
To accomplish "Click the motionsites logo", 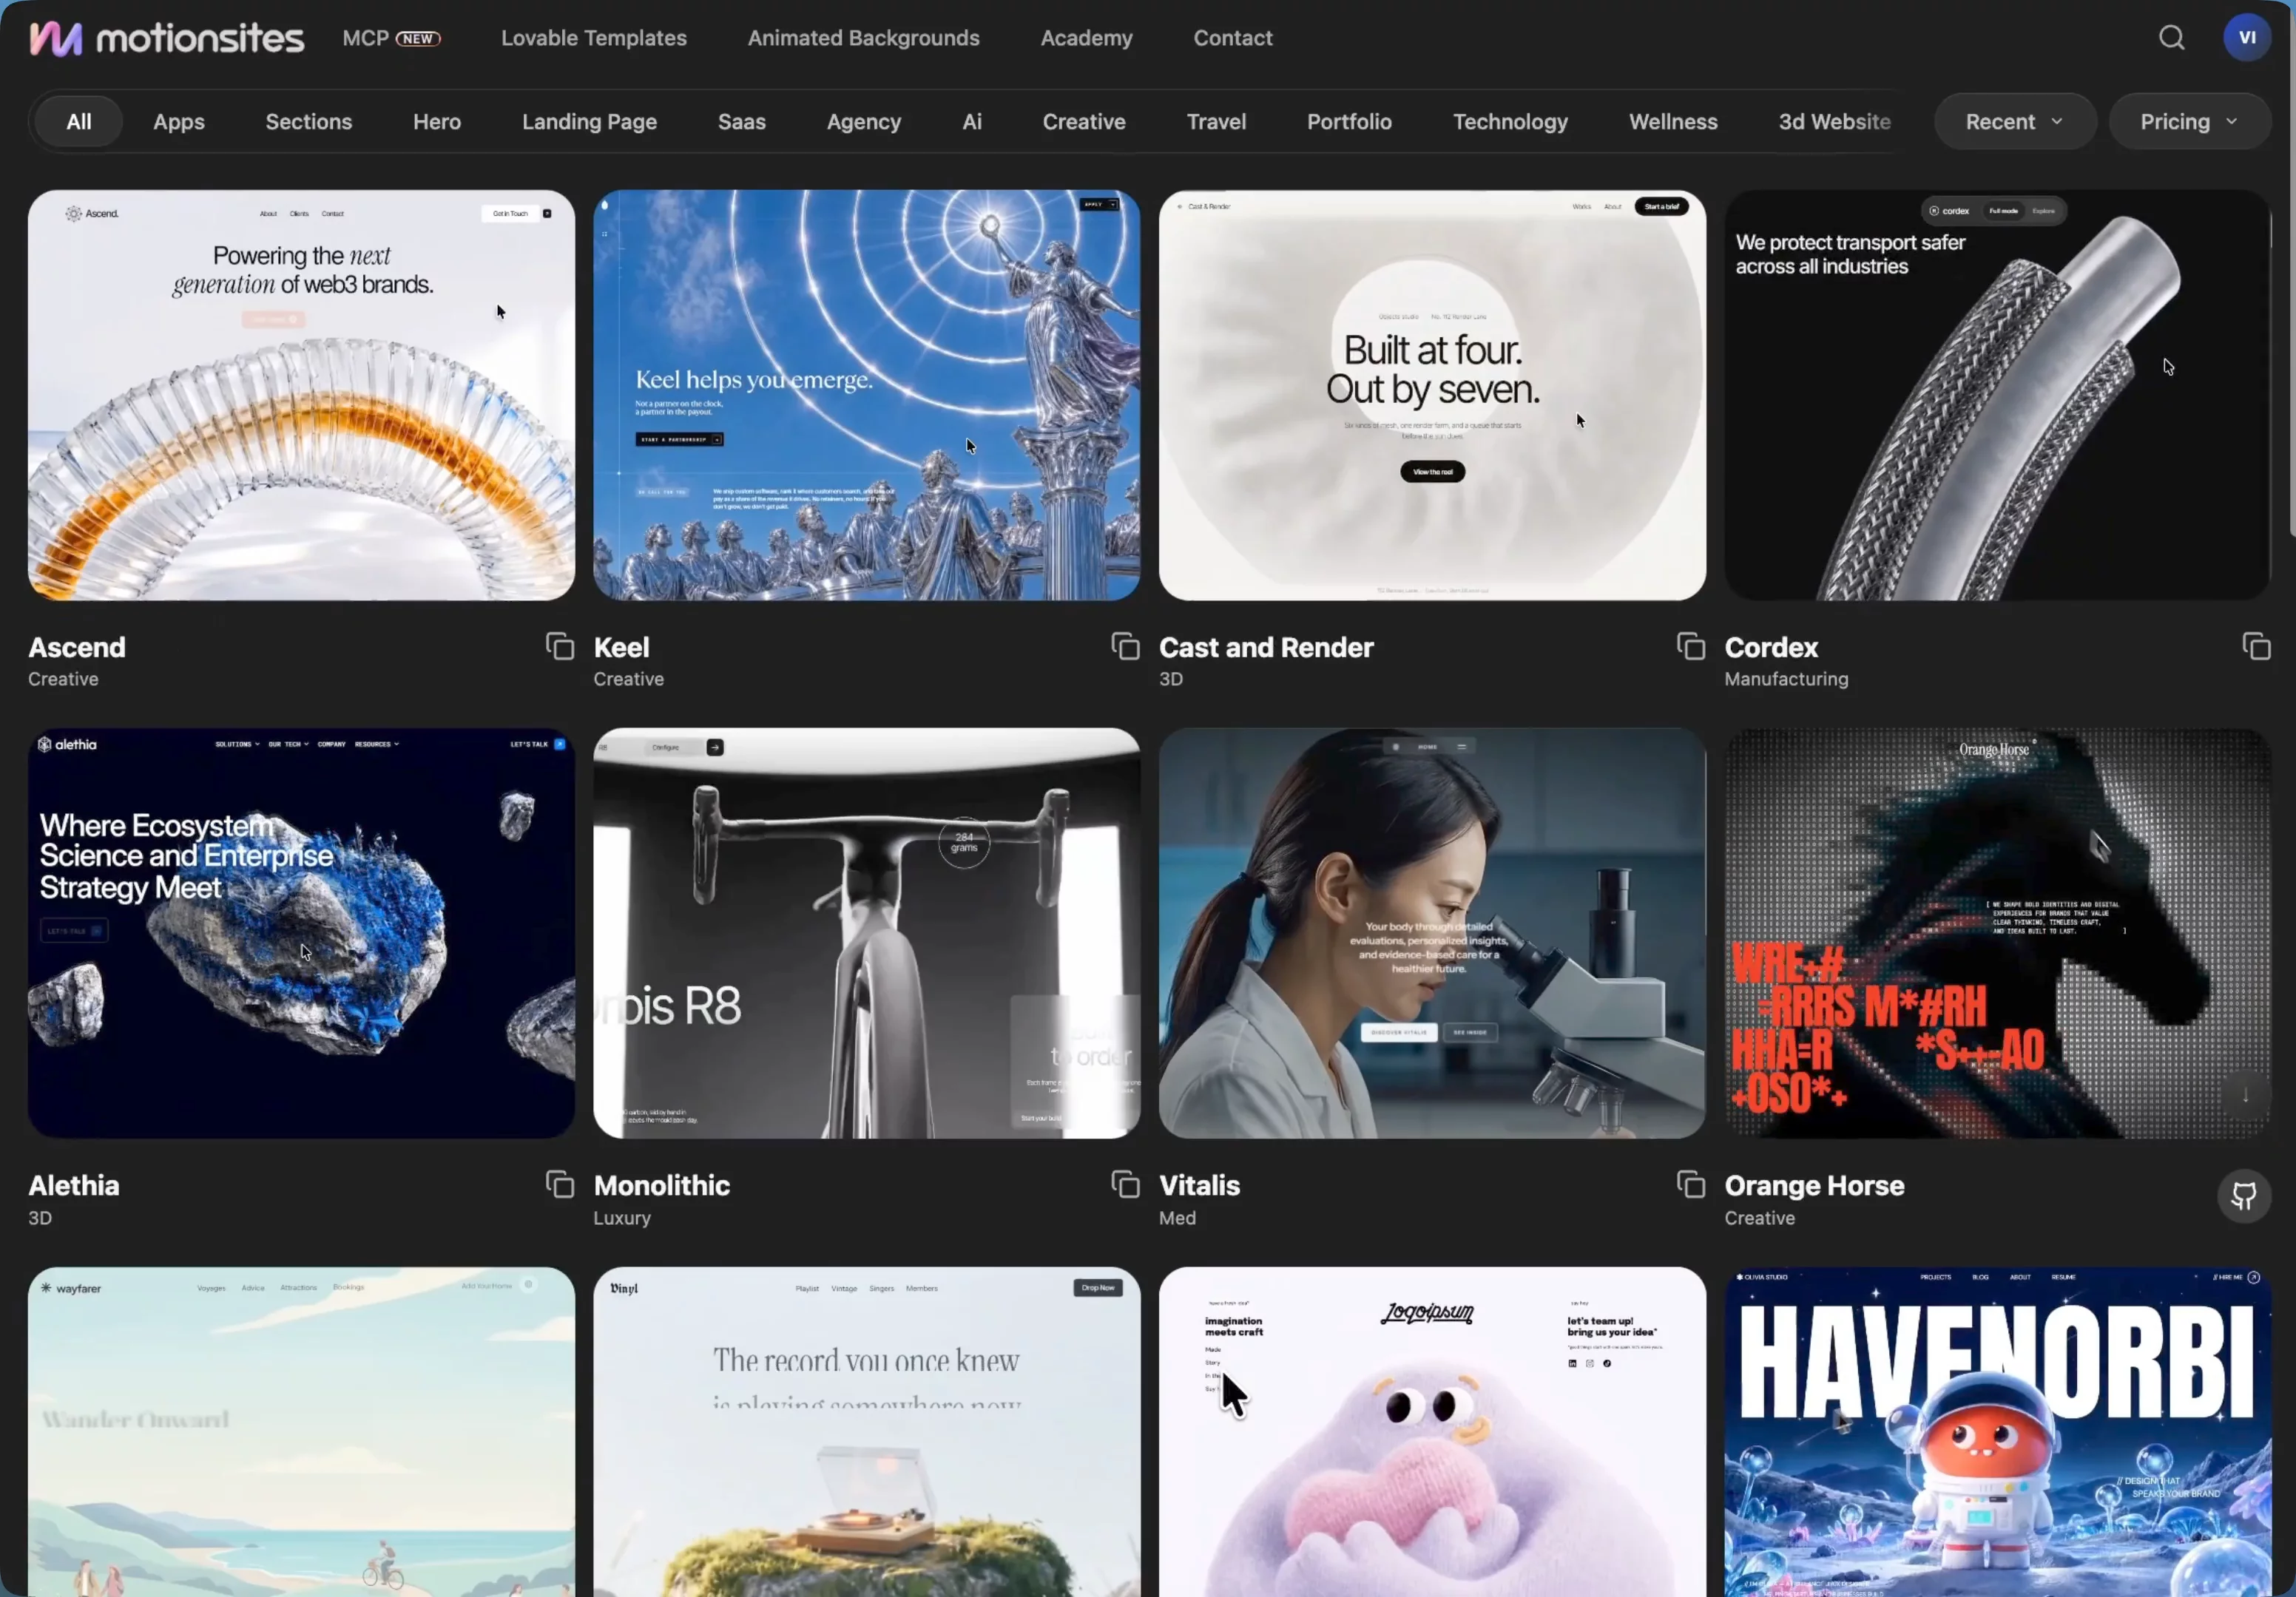I will tap(166, 38).
